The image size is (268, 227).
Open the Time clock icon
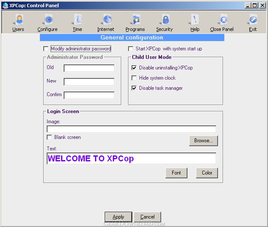pyautogui.click(x=77, y=22)
